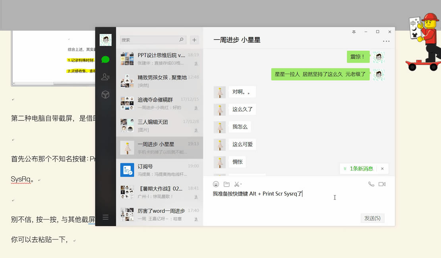Open 订阅号 subscriptions entry
The image size is (441, 258).
click(x=159, y=170)
